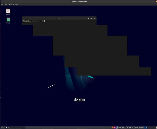Close the st terminal window

(x=95, y=18)
